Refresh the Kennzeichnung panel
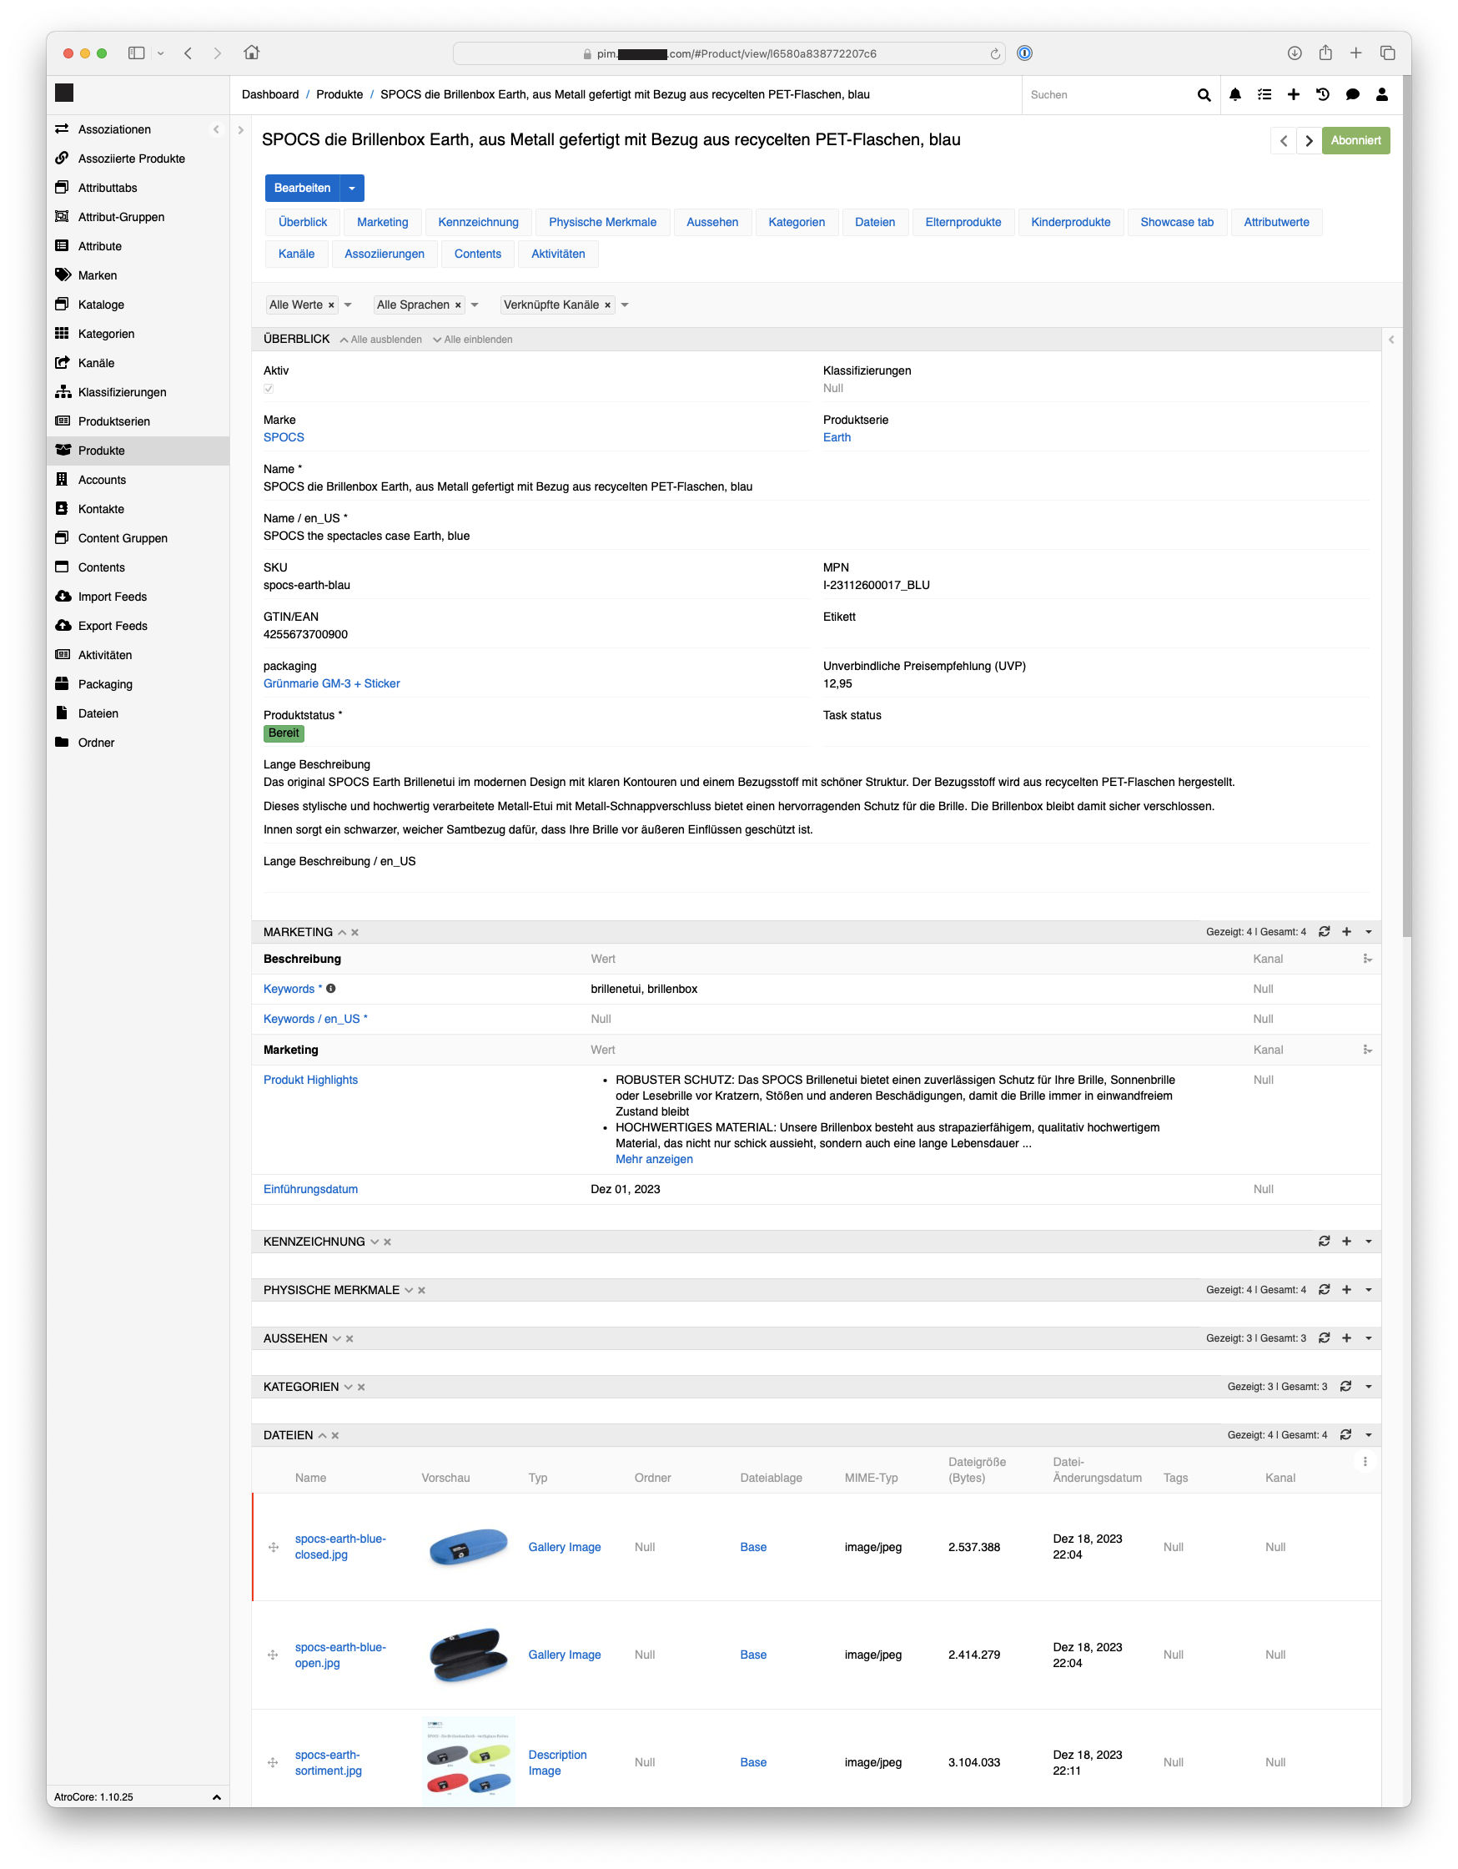This screenshot has width=1458, height=1869. 1324,1241
